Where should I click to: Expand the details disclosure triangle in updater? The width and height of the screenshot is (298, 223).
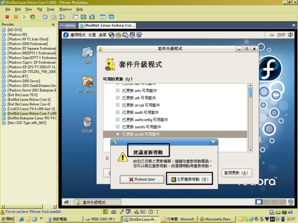(107, 158)
